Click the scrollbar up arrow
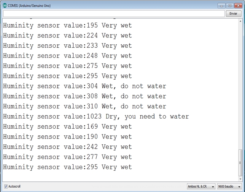Screen dimensions: 245x192 [x=240, y=21]
